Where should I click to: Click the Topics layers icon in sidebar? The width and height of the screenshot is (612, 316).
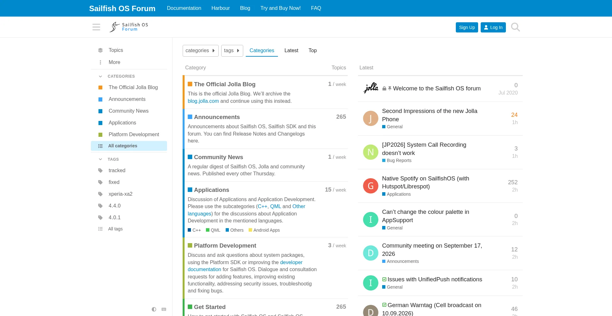click(100, 50)
